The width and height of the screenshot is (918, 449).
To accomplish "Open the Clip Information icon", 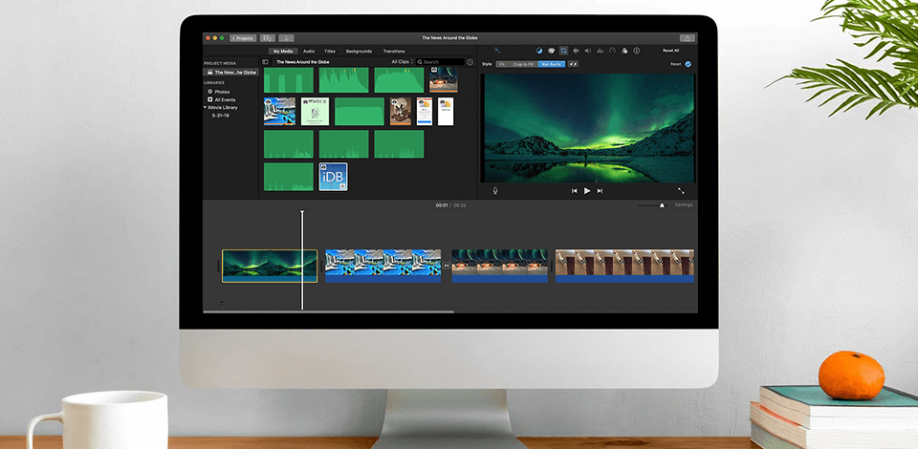I will point(637,51).
